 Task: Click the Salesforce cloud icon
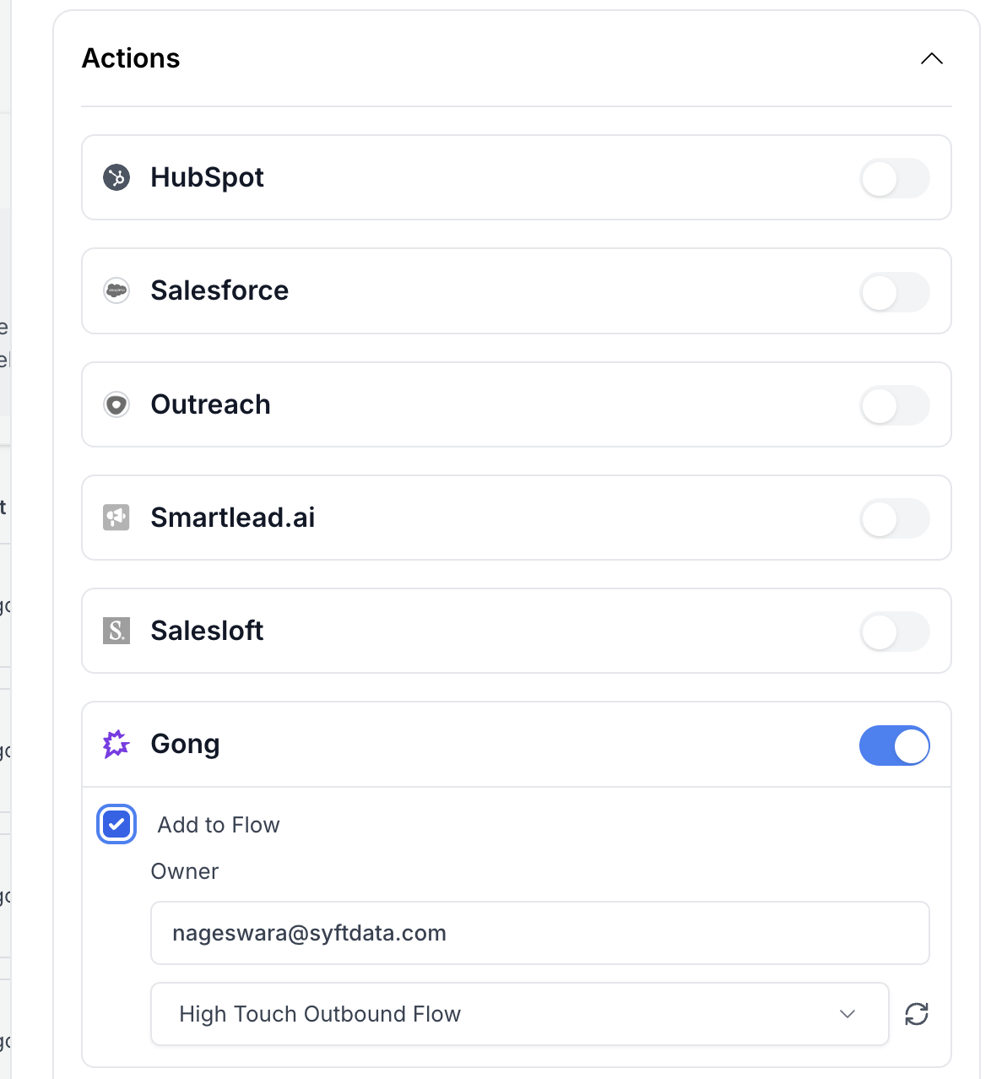point(116,290)
